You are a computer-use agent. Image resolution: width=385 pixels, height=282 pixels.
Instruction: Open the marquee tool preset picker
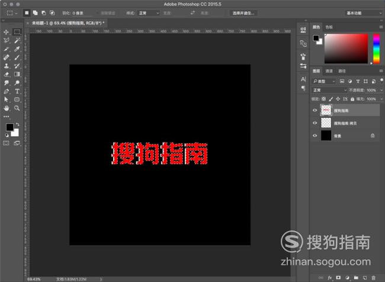(x=12, y=13)
